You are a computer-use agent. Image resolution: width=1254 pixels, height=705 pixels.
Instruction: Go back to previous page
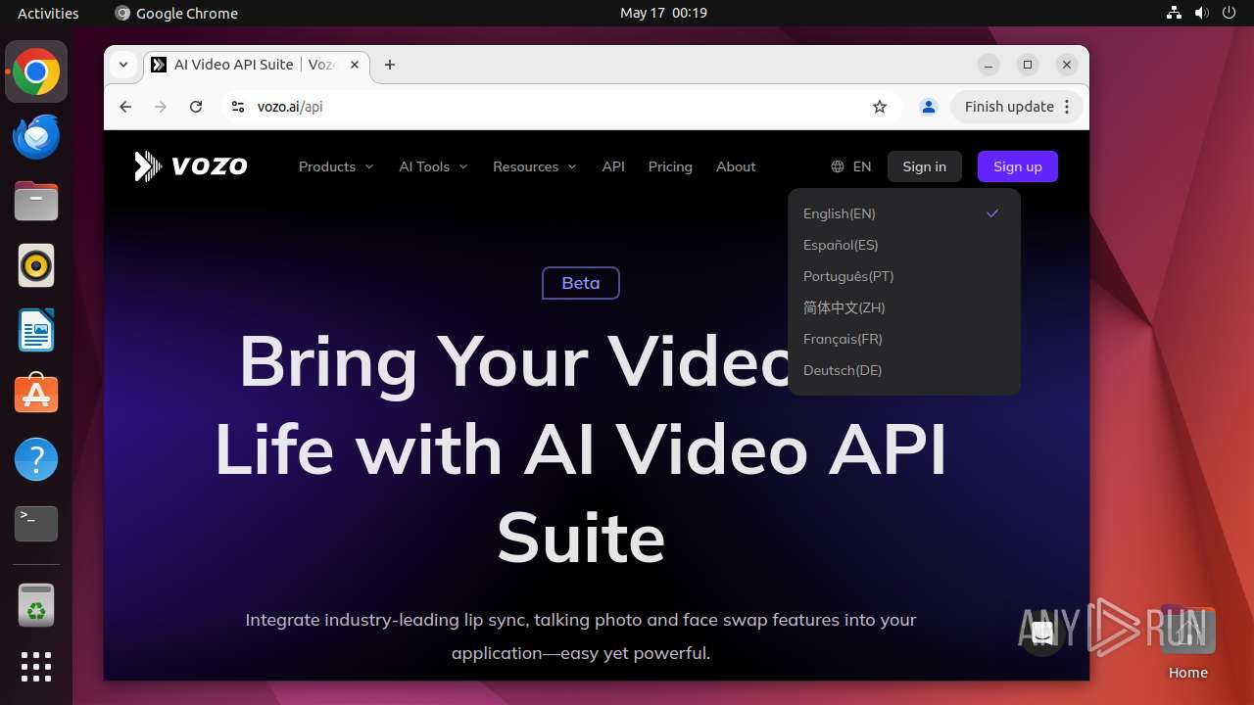[125, 107]
